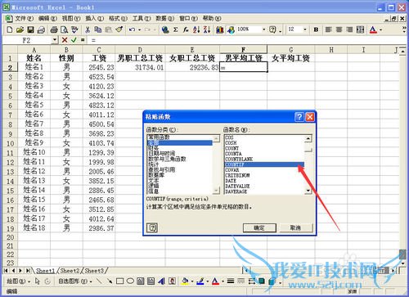Click Merge and Center icon

click(360, 29)
